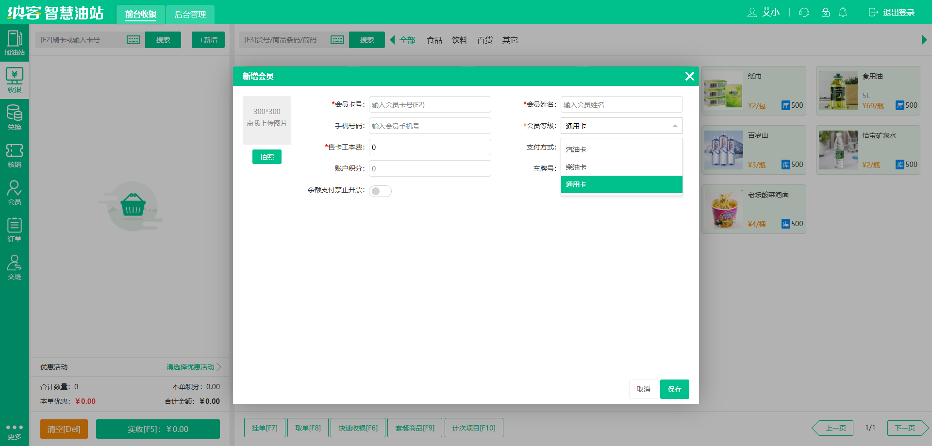932x446 pixels.
Task: Switch to the 后台管理 tab
Action: coord(190,15)
